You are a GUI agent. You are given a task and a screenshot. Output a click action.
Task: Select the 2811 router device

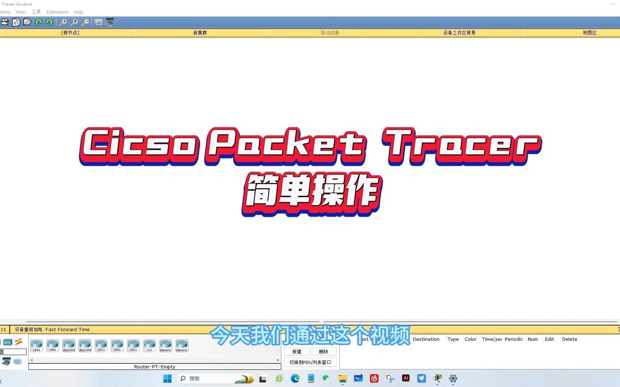[x=101, y=345]
